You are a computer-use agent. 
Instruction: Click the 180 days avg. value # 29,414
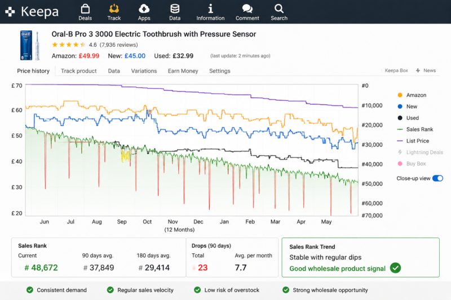(154, 268)
